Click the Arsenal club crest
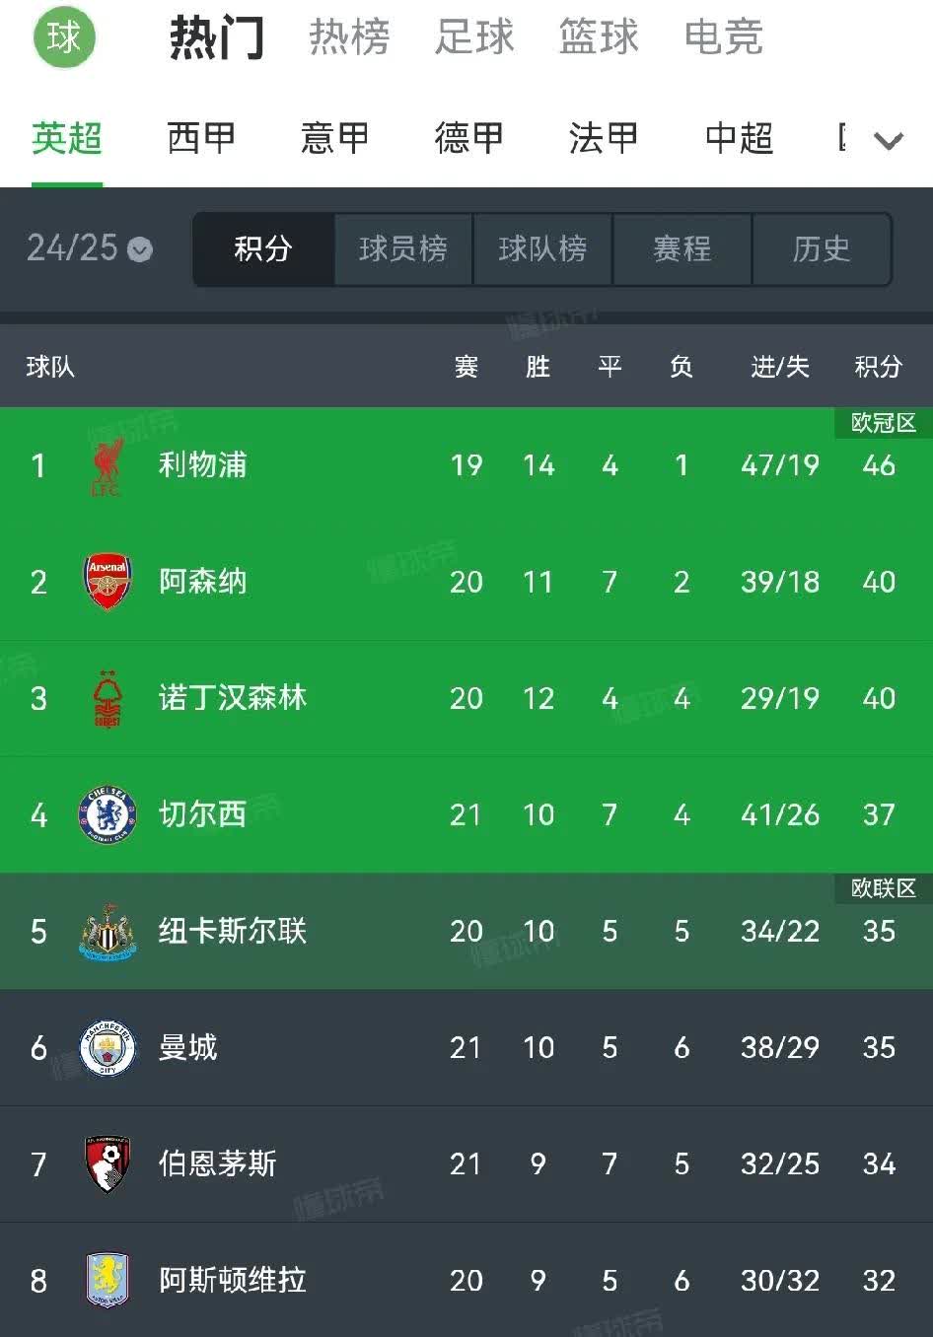Image resolution: width=933 pixels, height=1337 pixels. tap(108, 582)
